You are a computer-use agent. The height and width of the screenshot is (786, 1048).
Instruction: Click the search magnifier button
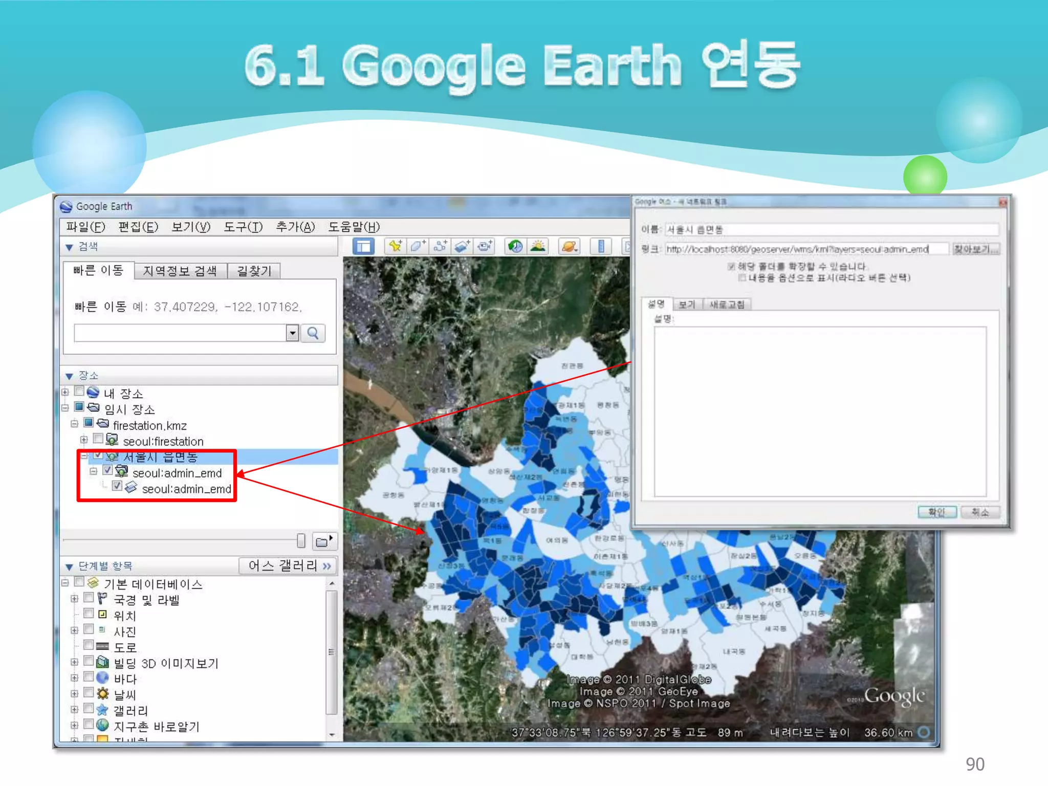pos(313,334)
